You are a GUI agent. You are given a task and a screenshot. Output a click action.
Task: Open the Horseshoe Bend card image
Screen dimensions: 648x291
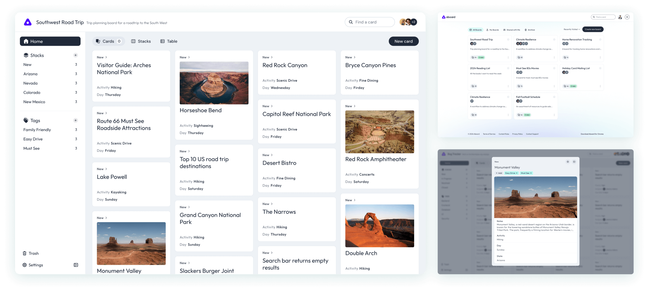[x=214, y=83]
